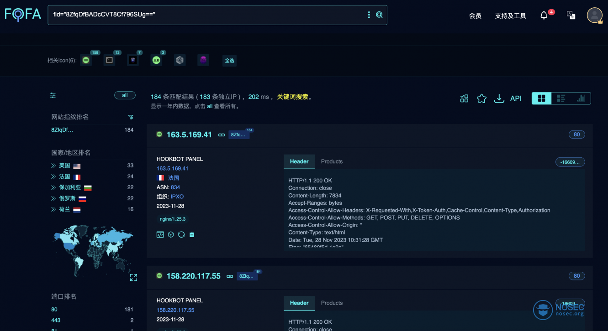This screenshot has height=331, width=608.
Task: Select the terminal-window related icon with badge 13
Action: (109, 60)
